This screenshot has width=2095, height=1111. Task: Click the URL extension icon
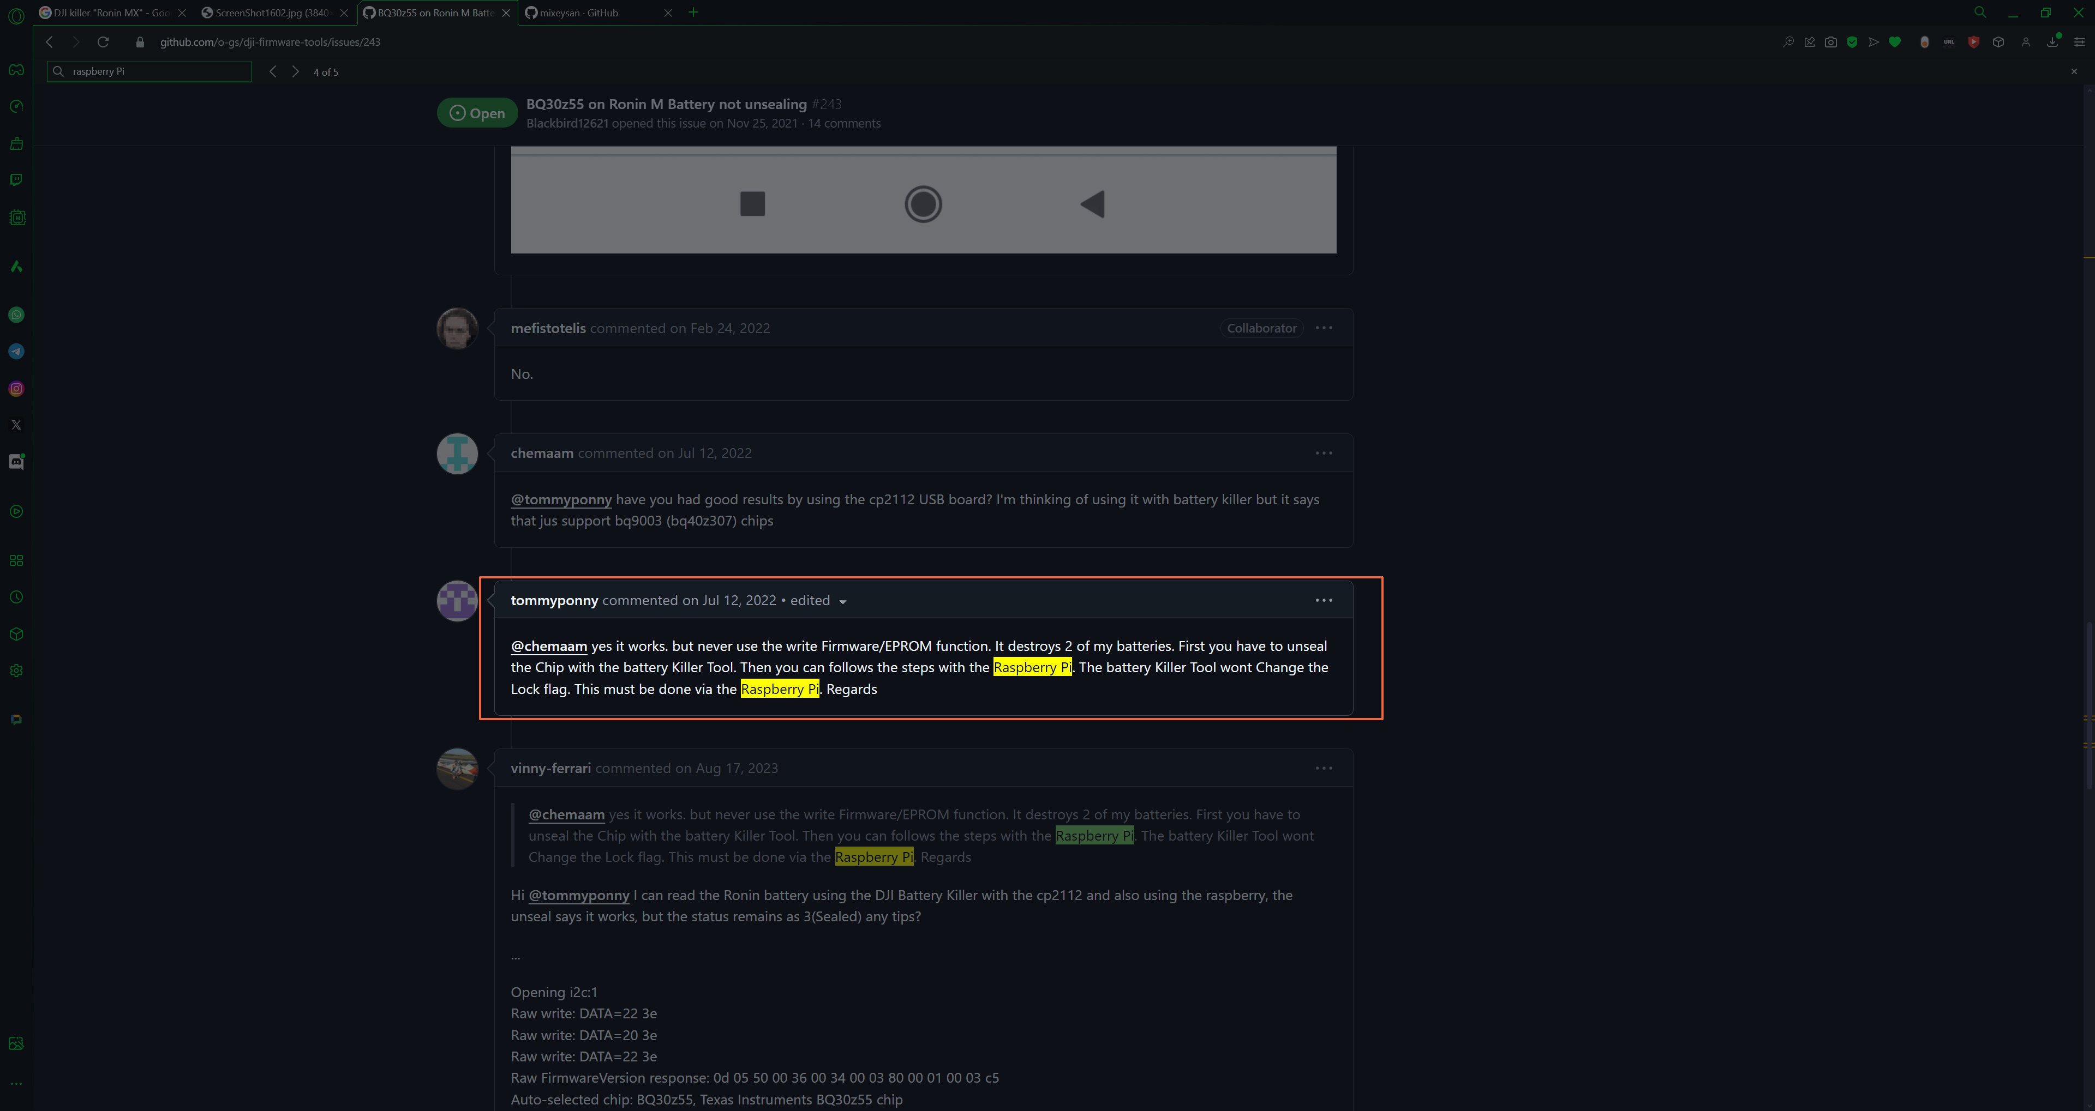click(x=1949, y=43)
